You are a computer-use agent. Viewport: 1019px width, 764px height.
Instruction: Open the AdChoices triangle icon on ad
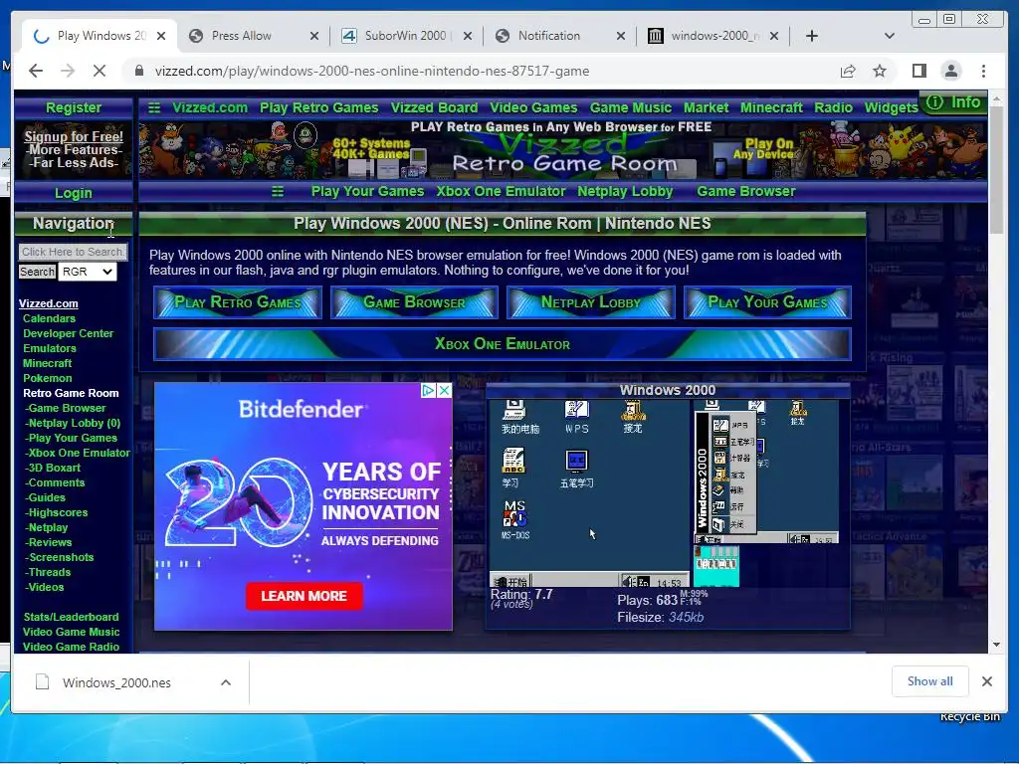(x=428, y=390)
